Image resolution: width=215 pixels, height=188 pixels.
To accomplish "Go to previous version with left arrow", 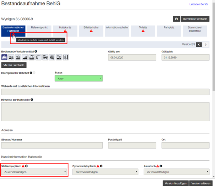I will click(199, 45).
